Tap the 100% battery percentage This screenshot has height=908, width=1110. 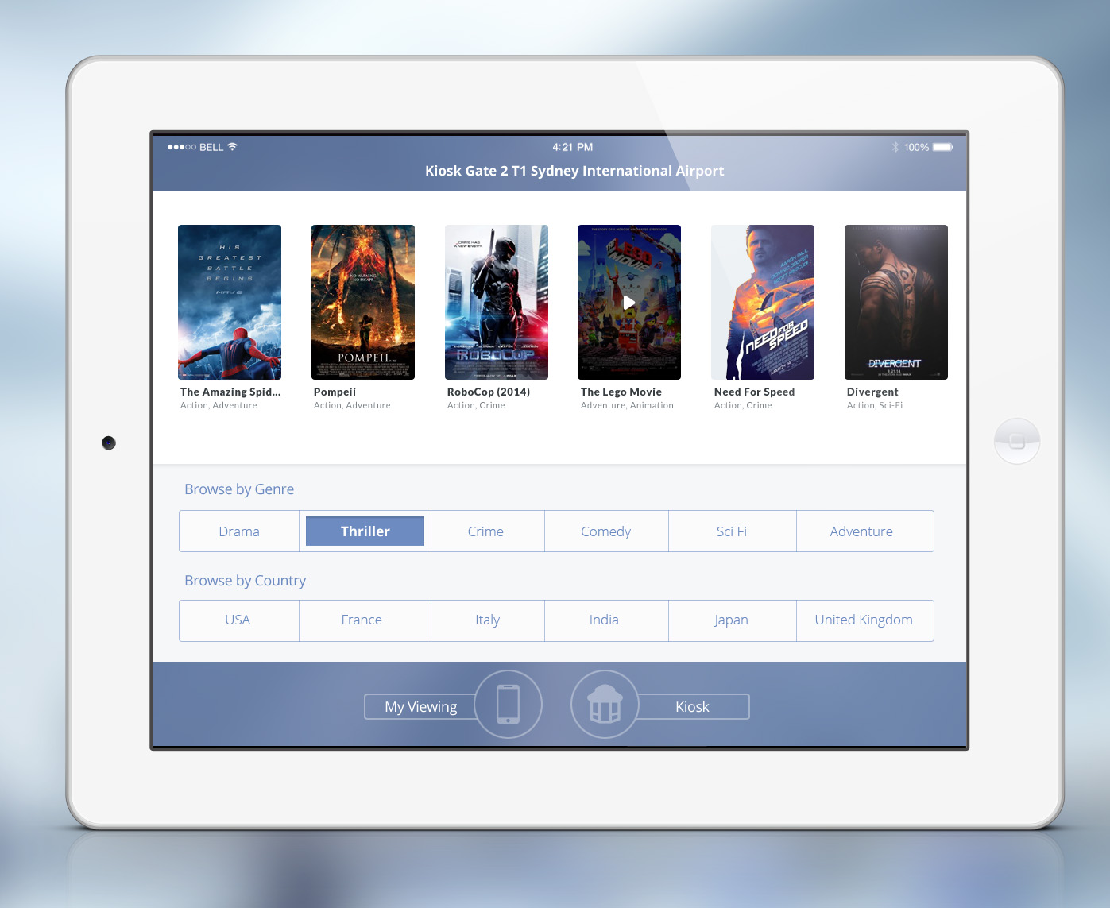[916, 147]
